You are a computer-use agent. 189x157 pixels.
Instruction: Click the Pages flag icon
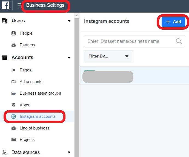click(x=13, y=70)
